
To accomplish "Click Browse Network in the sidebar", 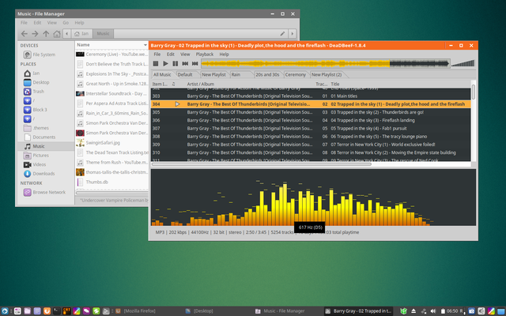I will point(44,192).
